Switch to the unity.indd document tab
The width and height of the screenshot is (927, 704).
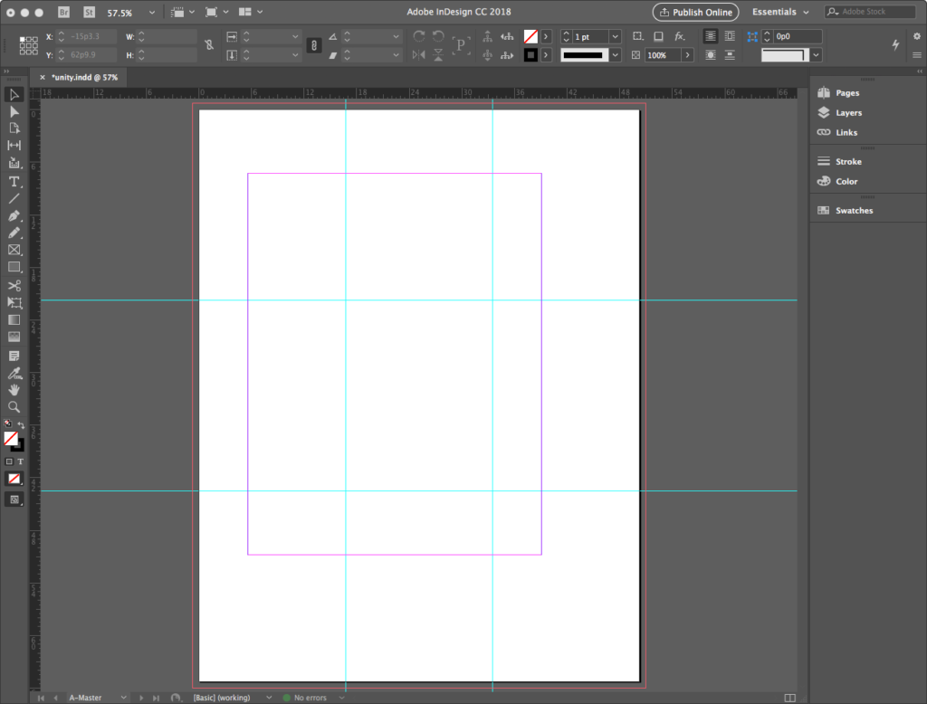coord(83,77)
